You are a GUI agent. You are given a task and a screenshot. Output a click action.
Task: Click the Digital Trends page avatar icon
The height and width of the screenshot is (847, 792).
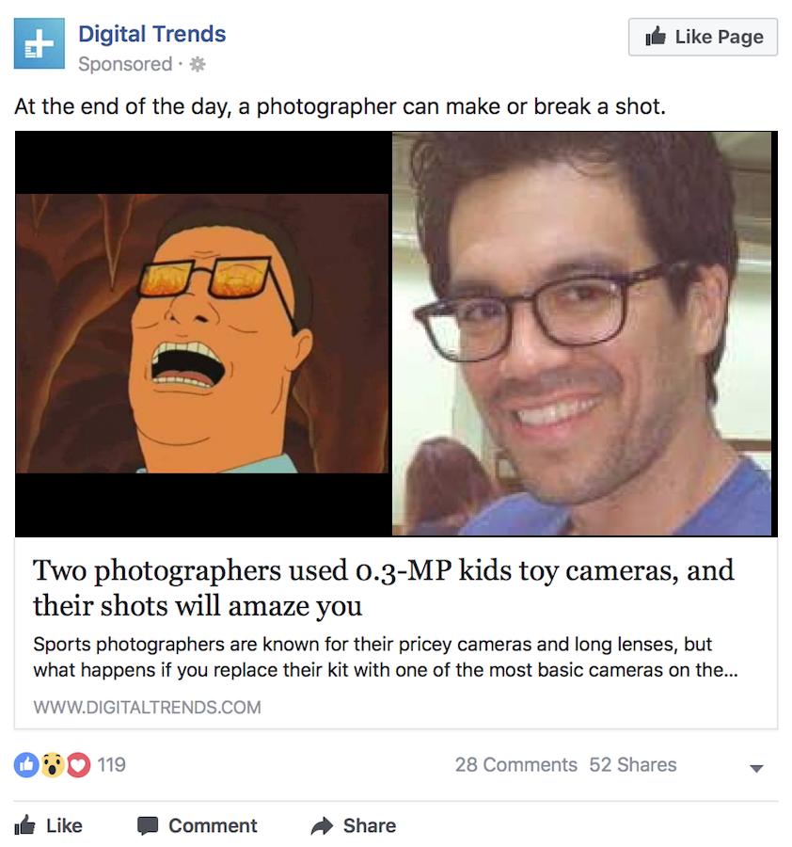40,43
